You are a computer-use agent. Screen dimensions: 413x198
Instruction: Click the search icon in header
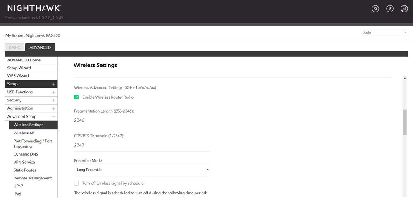point(375,9)
